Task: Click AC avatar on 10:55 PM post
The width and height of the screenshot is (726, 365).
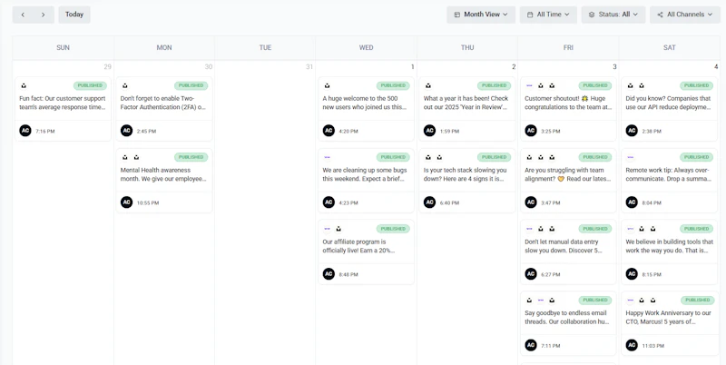Action: click(126, 202)
